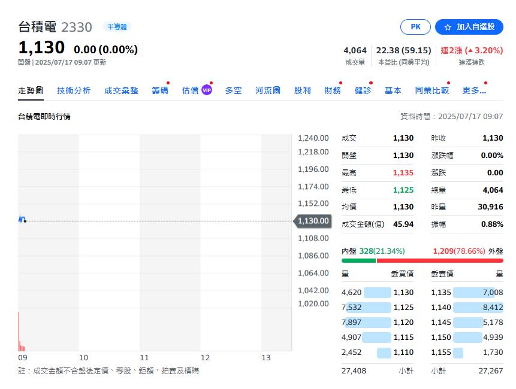Image resolution: width=516 pixels, height=389 pixels.
Task: Click bid price 1,130 row
Action: (378, 293)
